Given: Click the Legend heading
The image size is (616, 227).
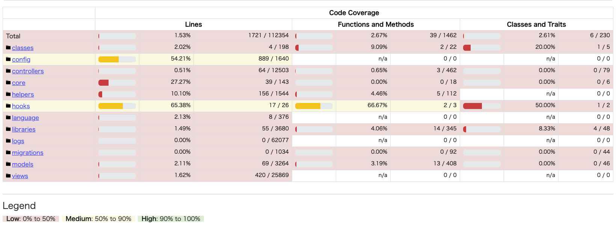Looking at the screenshot, I should point(19,206).
